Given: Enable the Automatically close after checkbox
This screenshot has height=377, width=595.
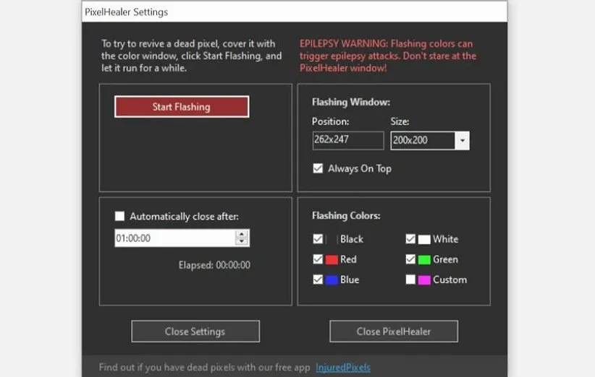Looking at the screenshot, I should click(120, 216).
